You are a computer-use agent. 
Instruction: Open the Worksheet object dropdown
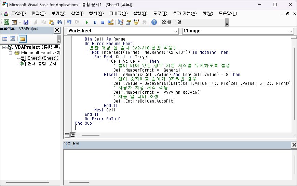[176, 31]
